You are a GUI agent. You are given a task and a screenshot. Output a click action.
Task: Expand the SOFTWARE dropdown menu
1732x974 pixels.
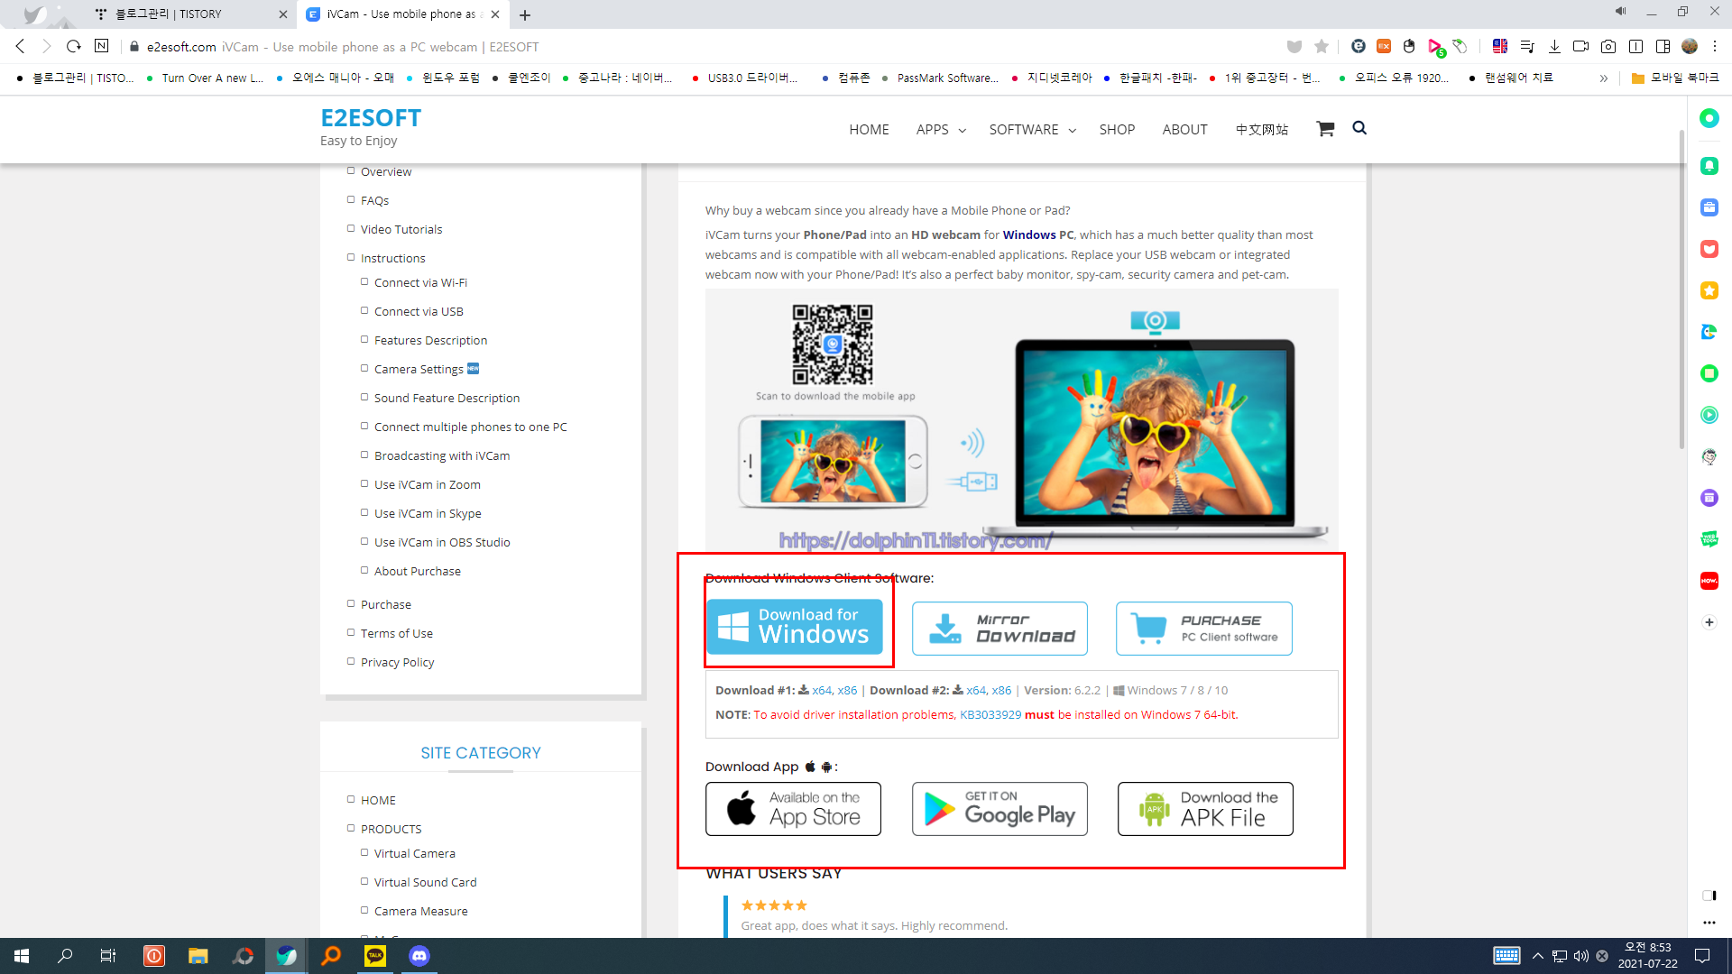point(1032,130)
